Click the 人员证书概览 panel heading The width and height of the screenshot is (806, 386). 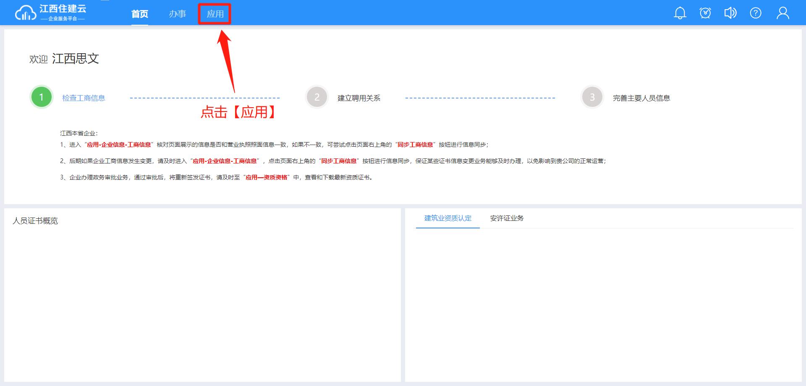[x=35, y=221]
